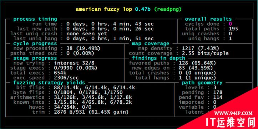This screenshot has height=129, width=258.
Task: Click new edges on '85 (43.59%)'
Action: (x=196, y=68)
